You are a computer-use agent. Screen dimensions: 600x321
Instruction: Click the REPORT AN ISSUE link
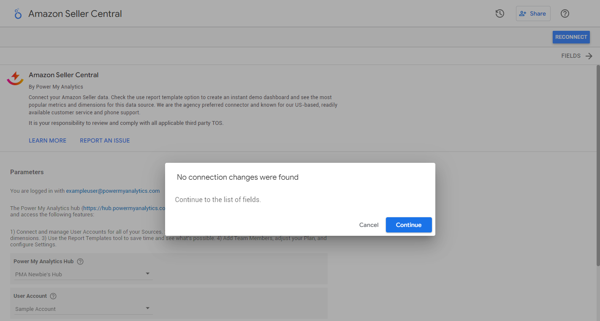coord(105,140)
